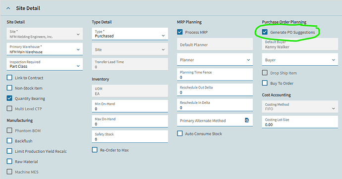Check the Re-Order to Max box
This screenshot has height=179, width=342.
(95, 150)
